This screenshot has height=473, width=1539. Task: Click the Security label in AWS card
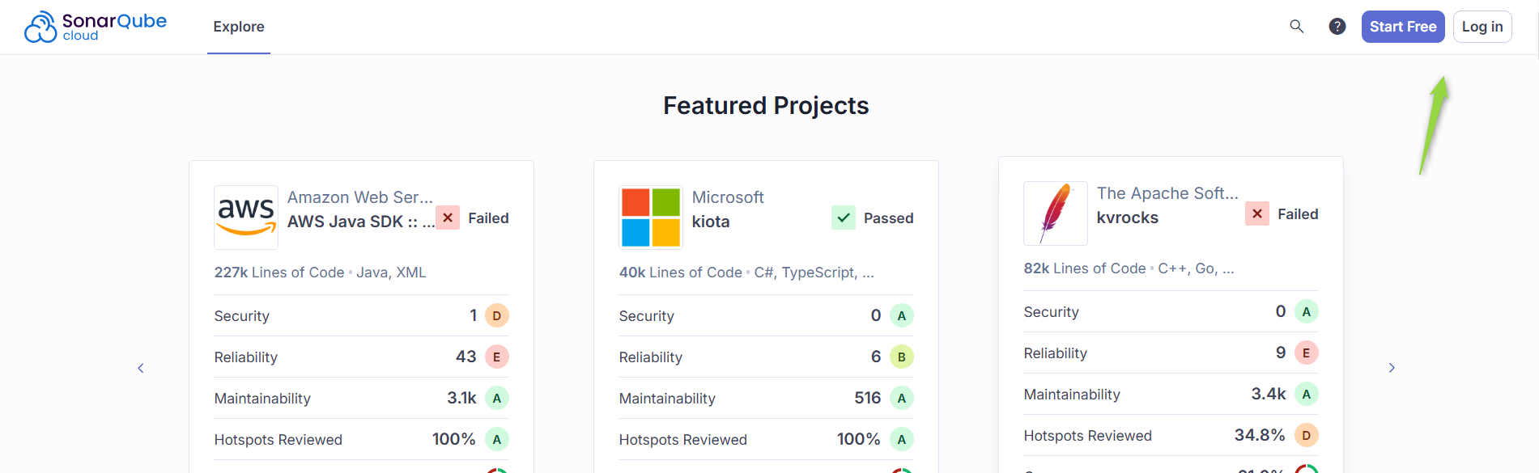(242, 316)
